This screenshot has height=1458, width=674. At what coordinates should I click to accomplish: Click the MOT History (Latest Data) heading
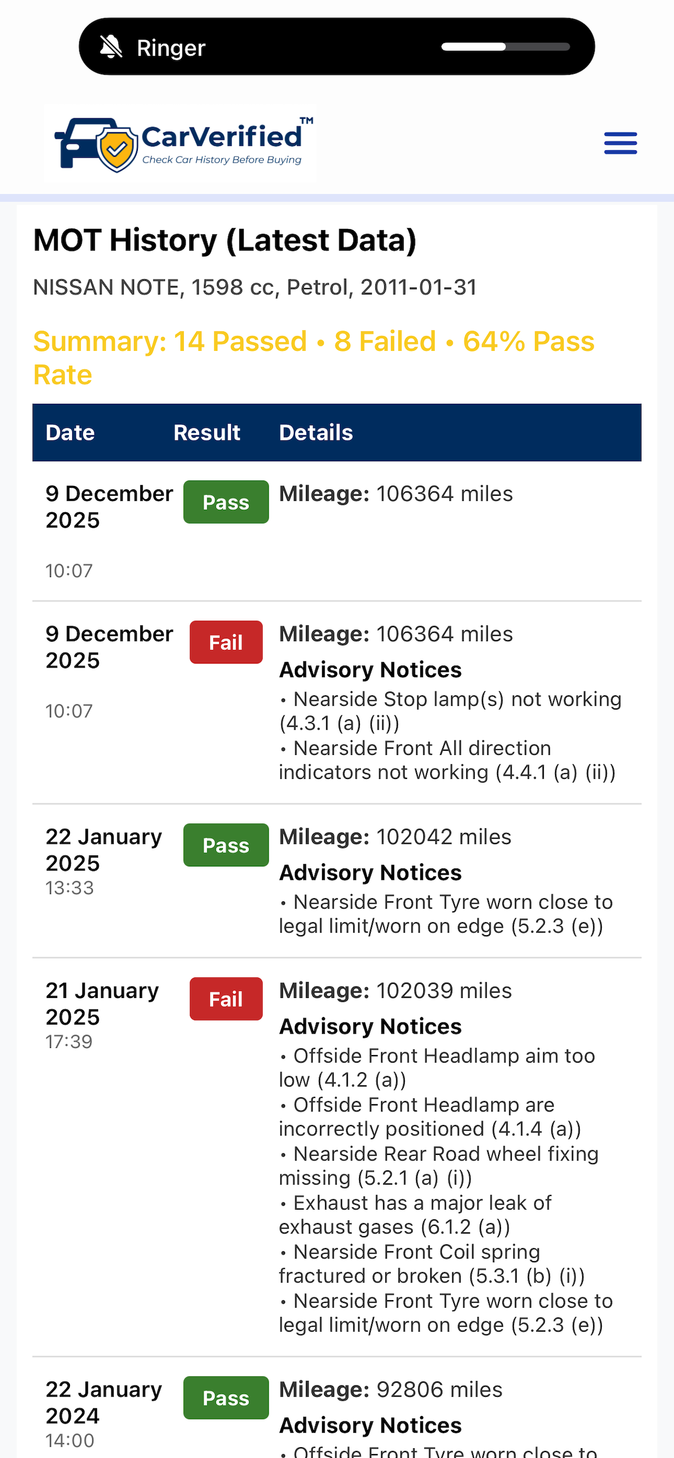click(x=225, y=240)
